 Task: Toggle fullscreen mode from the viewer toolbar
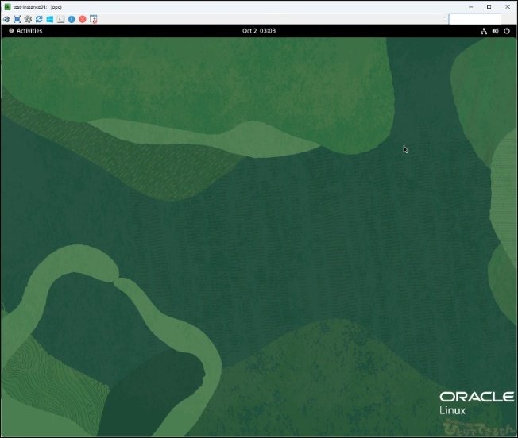[17, 18]
